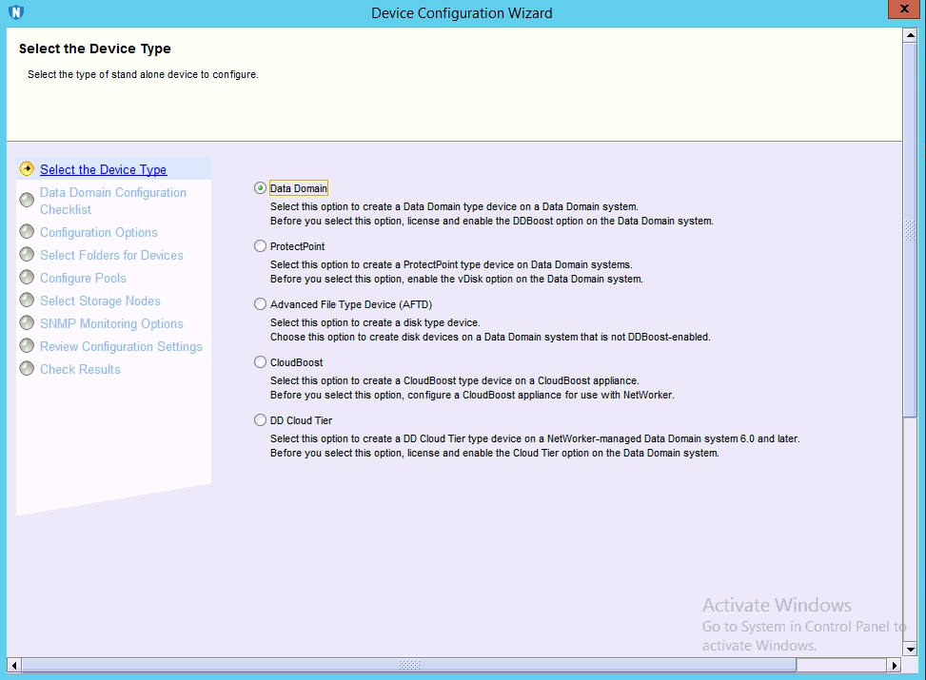This screenshot has width=926, height=680.
Task: Enable the DD Cloud Tier radio option
Action: pos(261,420)
